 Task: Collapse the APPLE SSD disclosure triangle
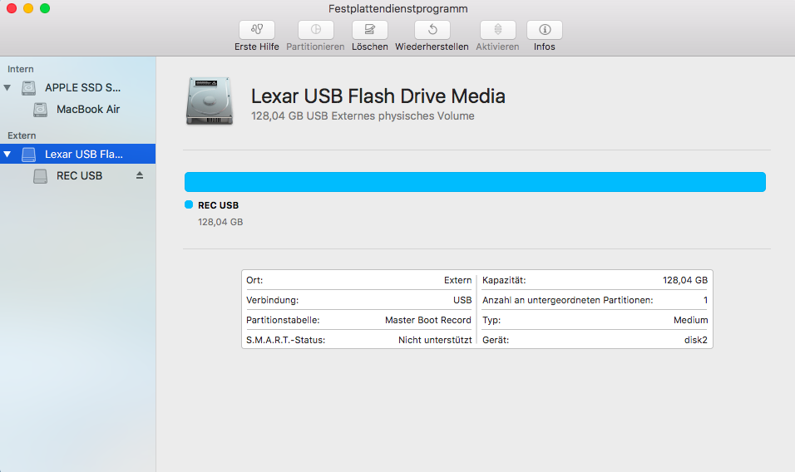click(x=8, y=87)
